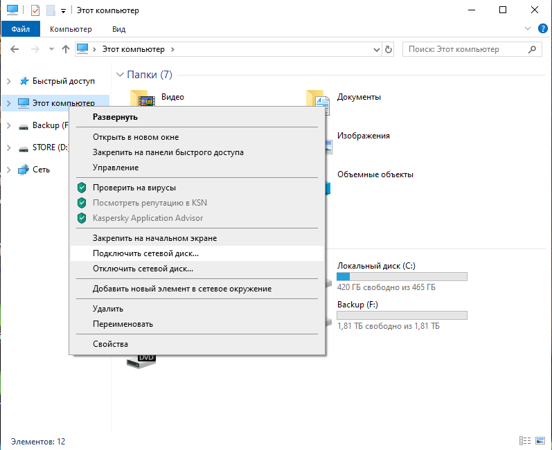Choose Переименовать in context menu
The height and width of the screenshot is (450, 552).
tap(197, 324)
